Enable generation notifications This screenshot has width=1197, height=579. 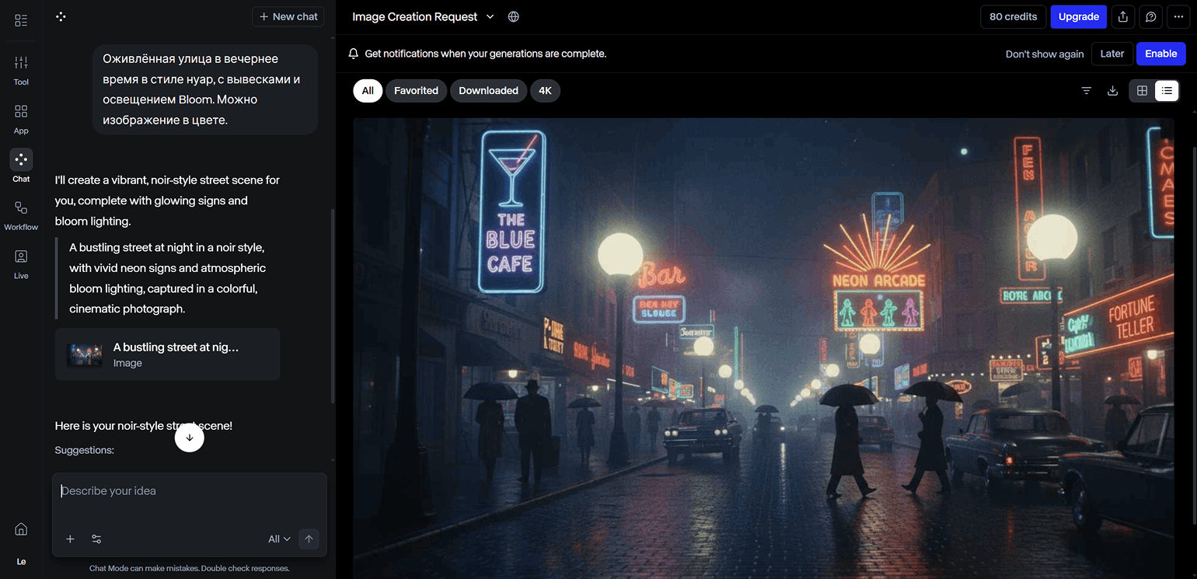coord(1160,54)
